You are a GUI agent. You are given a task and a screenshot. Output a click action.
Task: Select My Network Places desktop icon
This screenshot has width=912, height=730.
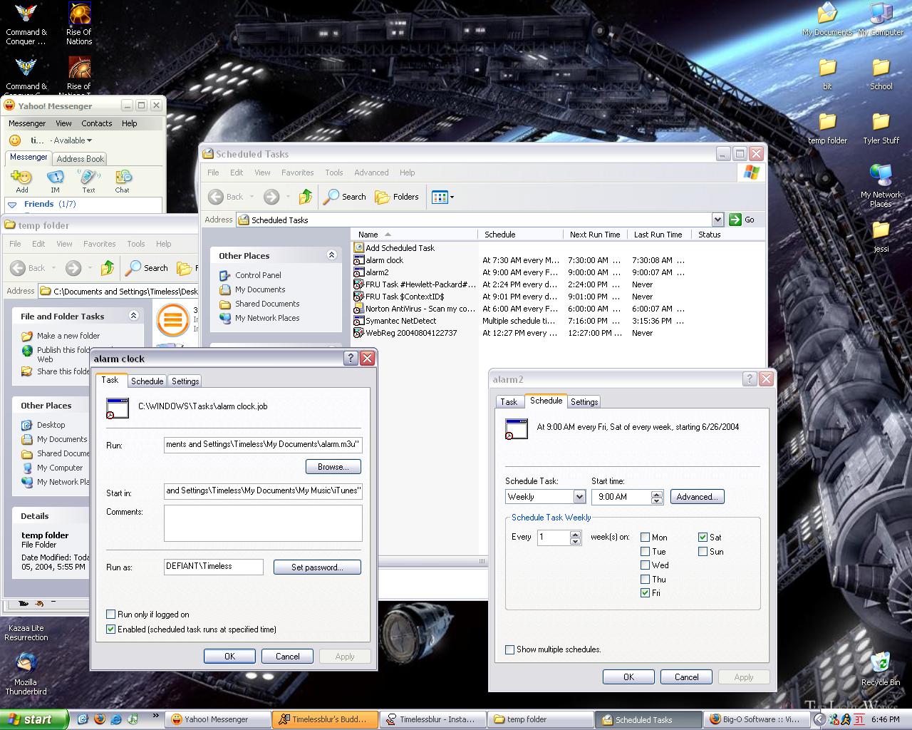[x=881, y=185]
